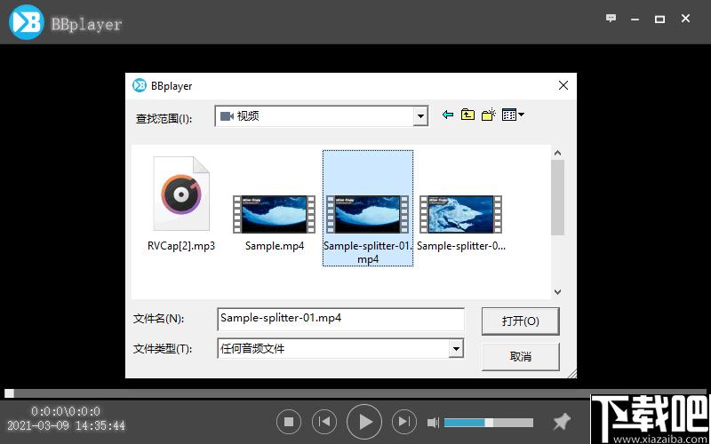Click the 打开(O) open button
This screenshot has height=444, width=711.
point(520,321)
